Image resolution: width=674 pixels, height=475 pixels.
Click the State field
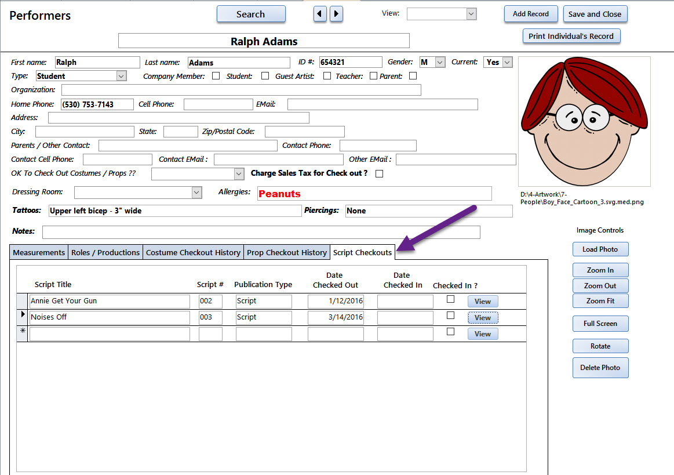pos(181,132)
